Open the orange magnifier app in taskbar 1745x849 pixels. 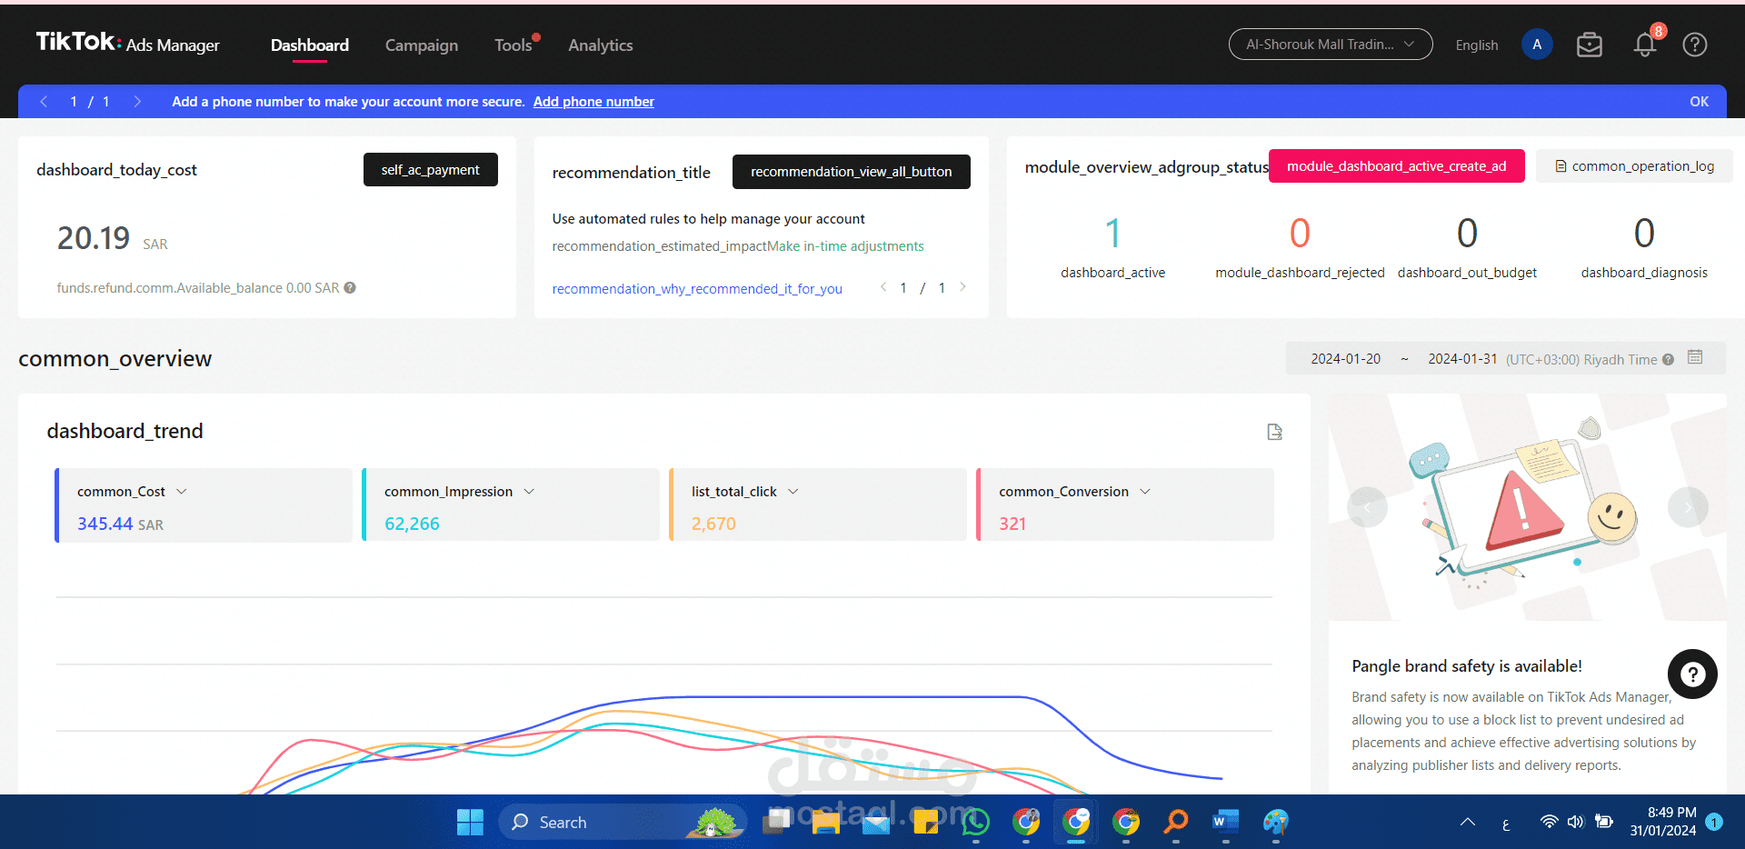[x=1175, y=822]
